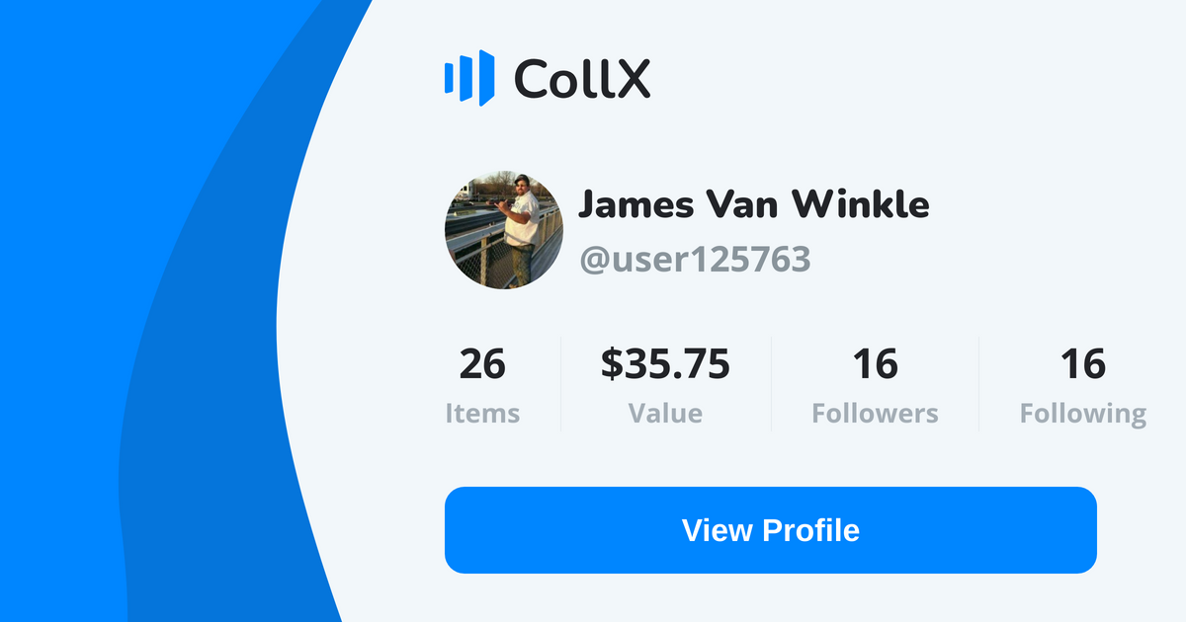Click the View Profile button

pyautogui.click(x=771, y=530)
